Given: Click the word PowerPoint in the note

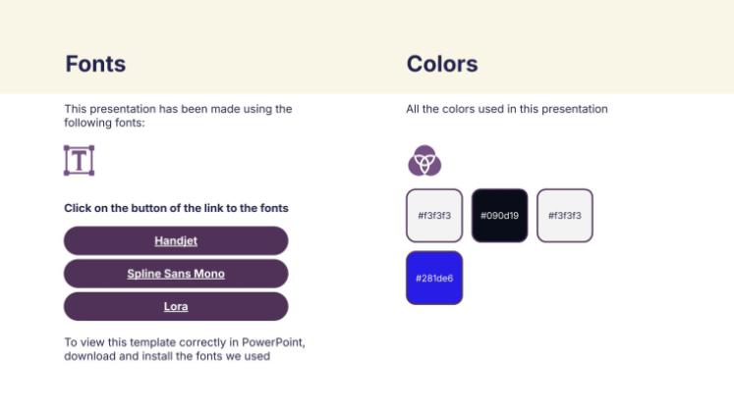Looking at the screenshot, I should tap(273, 342).
